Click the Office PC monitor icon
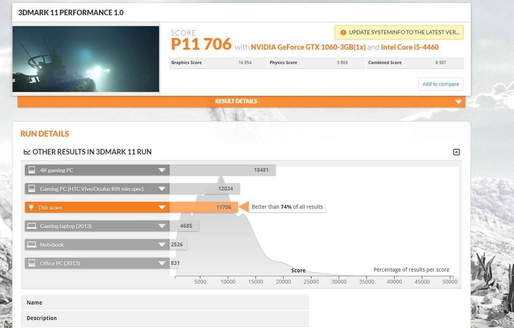The image size is (514, 328). click(x=32, y=263)
